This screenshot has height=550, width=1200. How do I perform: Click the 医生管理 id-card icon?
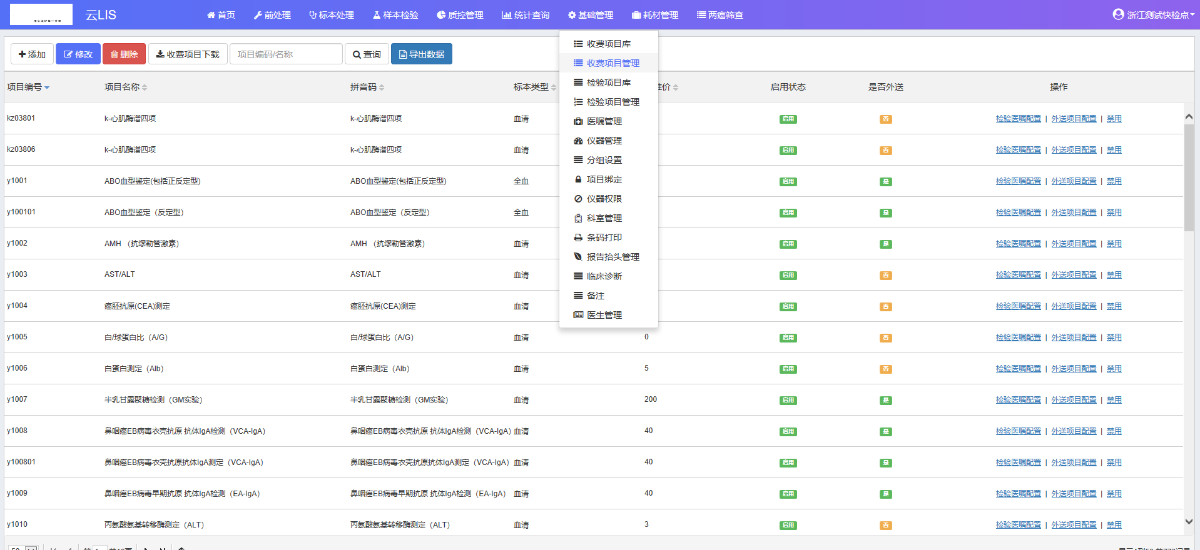(x=578, y=315)
